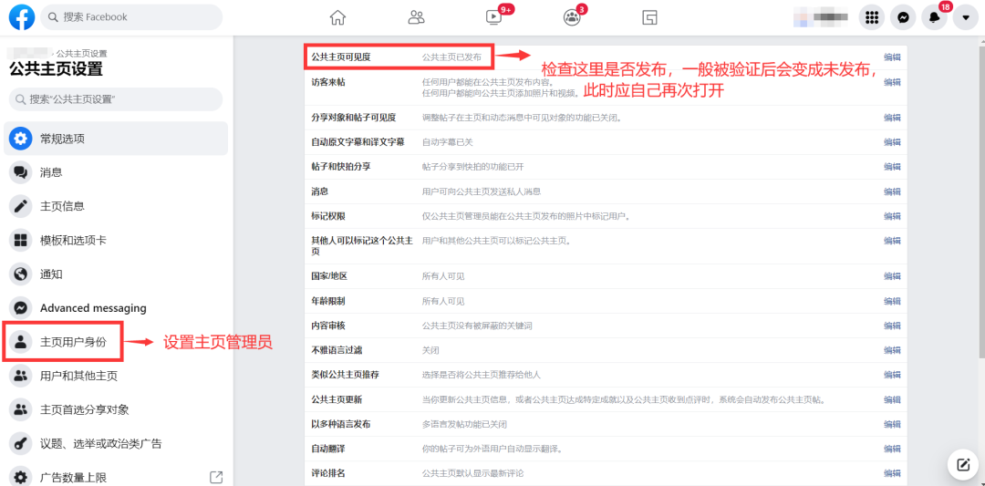Click the compose new message floating icon
985x486 pixels.
(x=963, y=465)
